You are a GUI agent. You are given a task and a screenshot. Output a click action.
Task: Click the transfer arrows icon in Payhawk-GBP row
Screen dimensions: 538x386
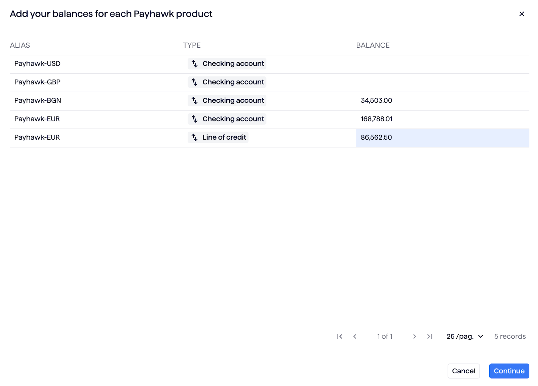pyautogui.click(x=194, y=82)
